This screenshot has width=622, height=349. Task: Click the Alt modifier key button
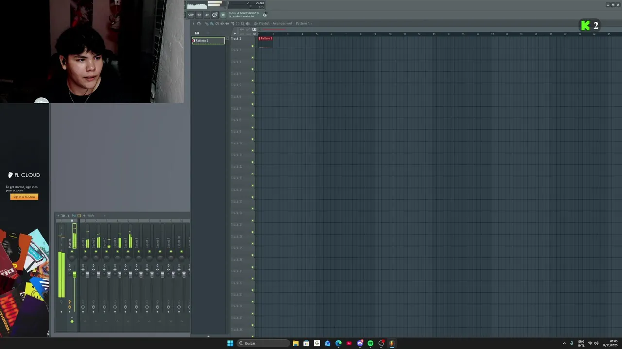[207, 15]
